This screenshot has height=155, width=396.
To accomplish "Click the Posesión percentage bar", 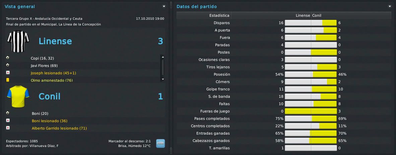I will click(311, 74).
